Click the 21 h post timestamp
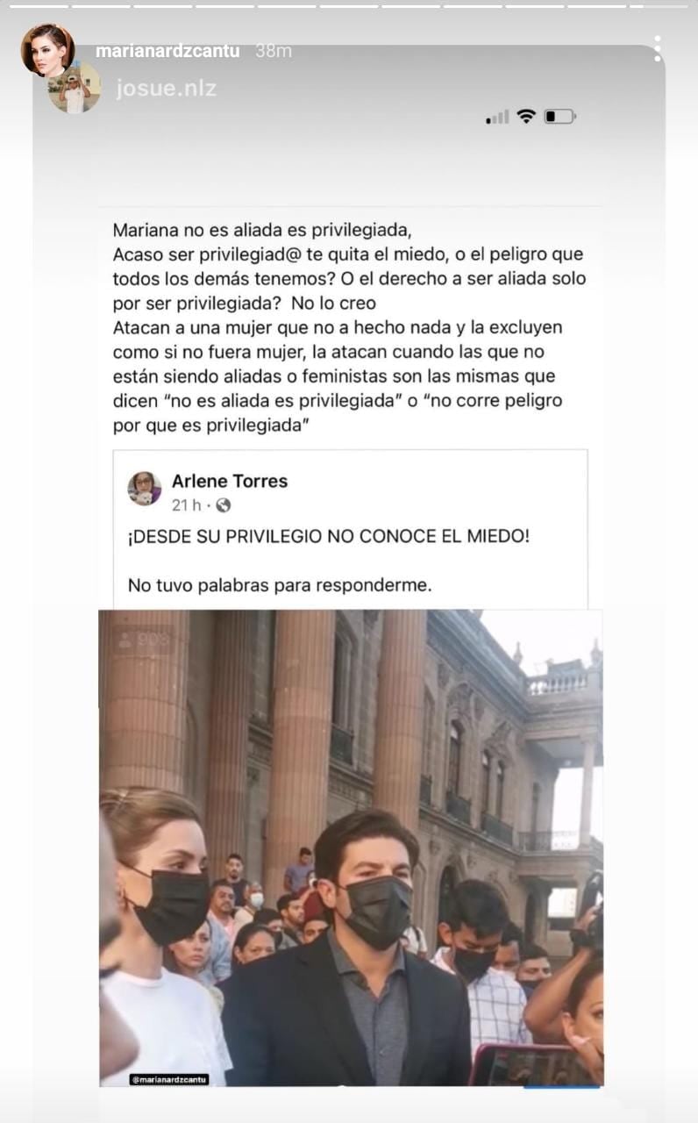Viewport: 698px width, 1123px height. (186, 505)
